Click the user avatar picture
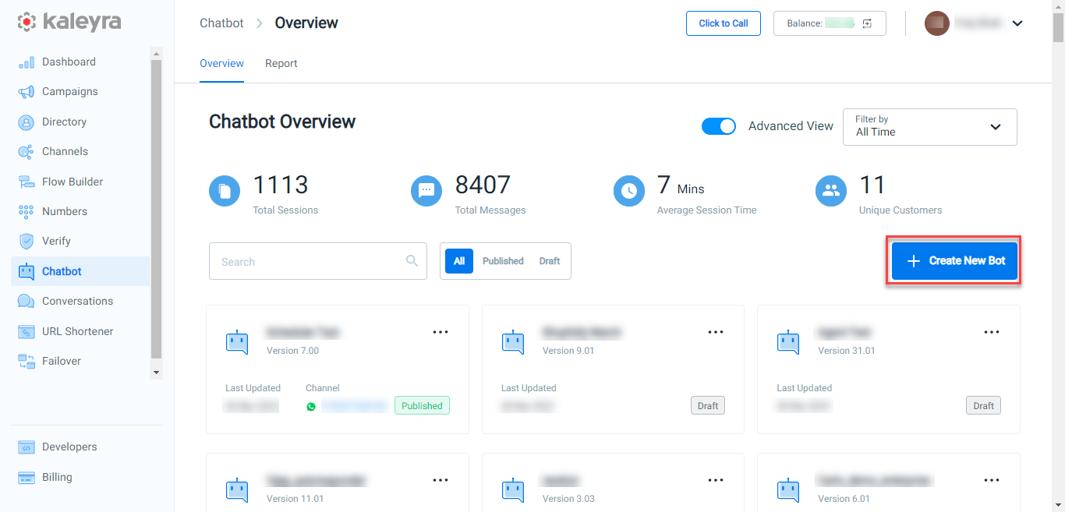Viewport: 1065px width, 512px height. point(937,23)
